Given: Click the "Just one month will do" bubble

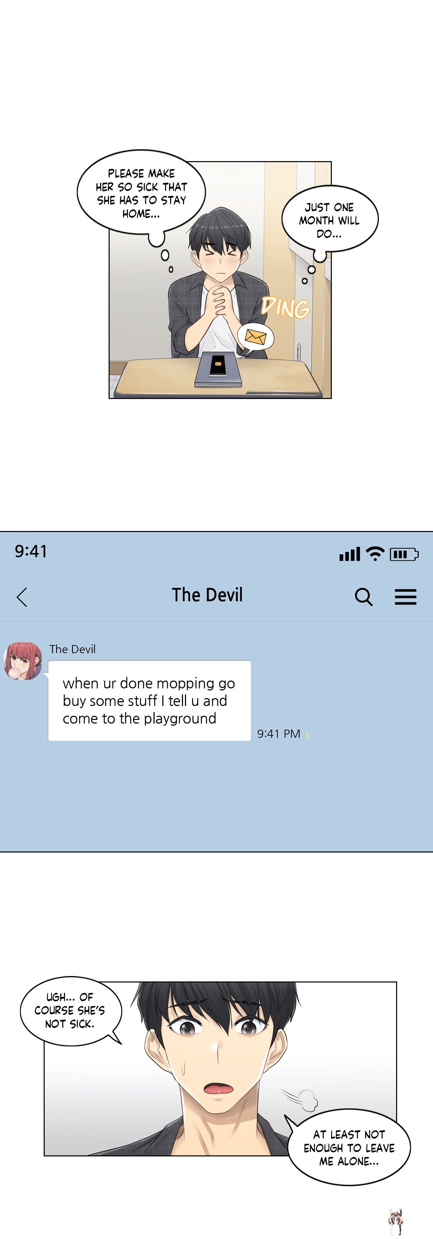Looking at the screenshot, I should coord(330,220).
